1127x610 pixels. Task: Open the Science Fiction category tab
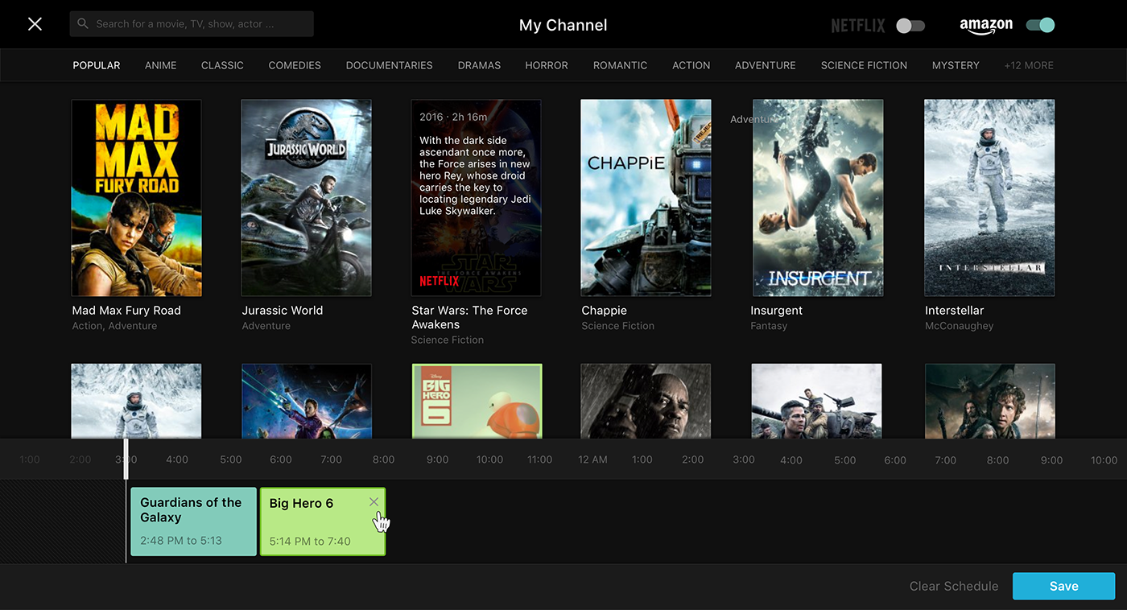(x=863, y=65)
